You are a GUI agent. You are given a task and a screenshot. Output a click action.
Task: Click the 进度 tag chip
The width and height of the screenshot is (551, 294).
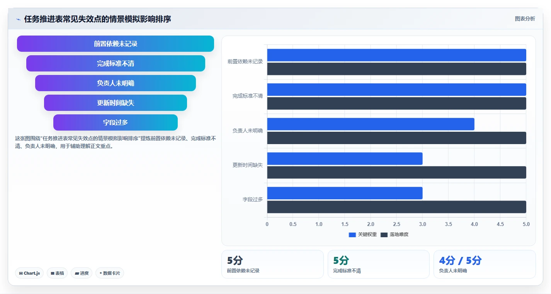tap(82, 273)
